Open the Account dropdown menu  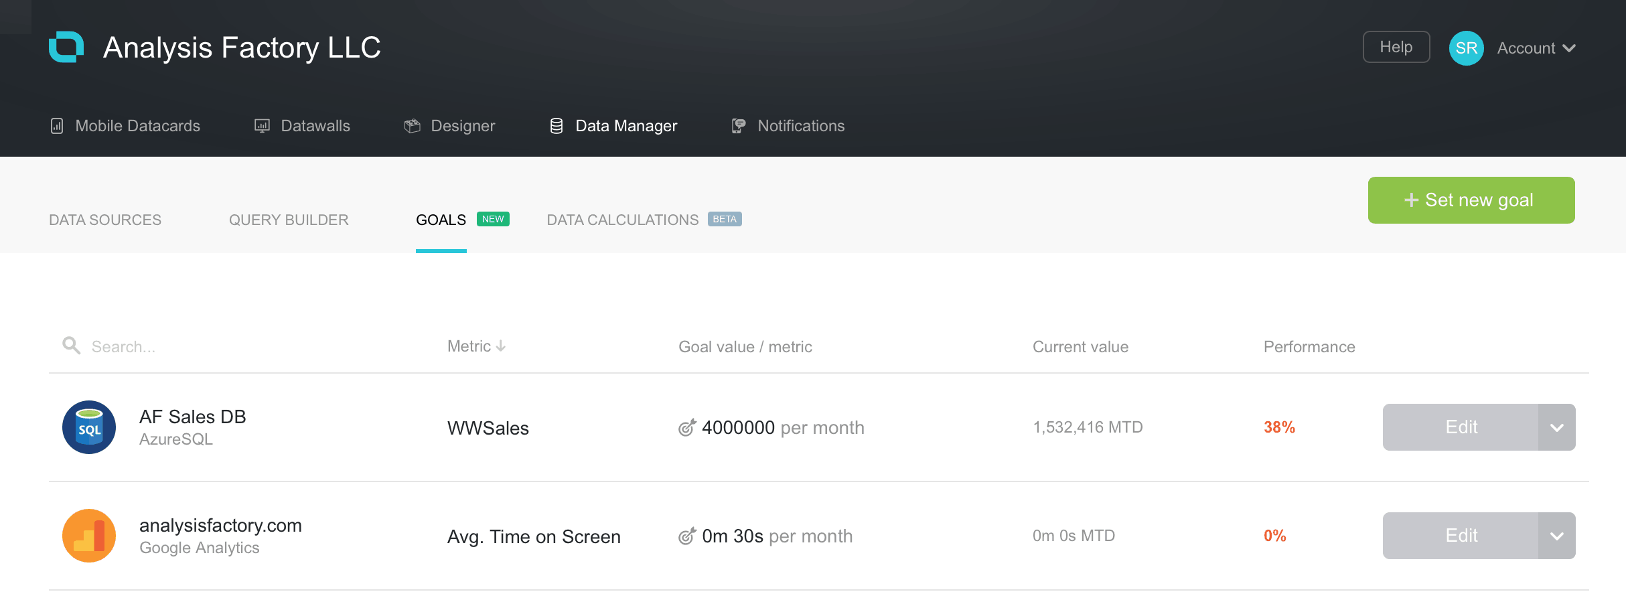[x=1536, y=48]
